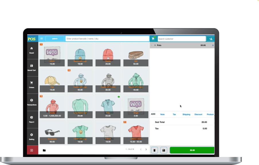Click the Shipping link
This screenshot has height=165, width=259.
point(186,114)
